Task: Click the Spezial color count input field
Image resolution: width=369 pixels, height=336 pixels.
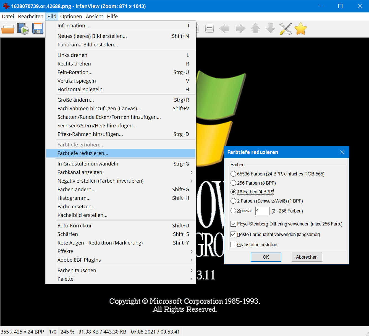Action: (262, 211)
